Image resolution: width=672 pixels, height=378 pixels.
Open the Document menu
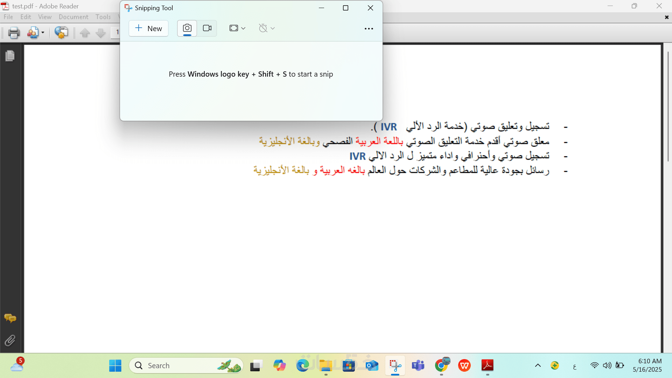(73, 17)
